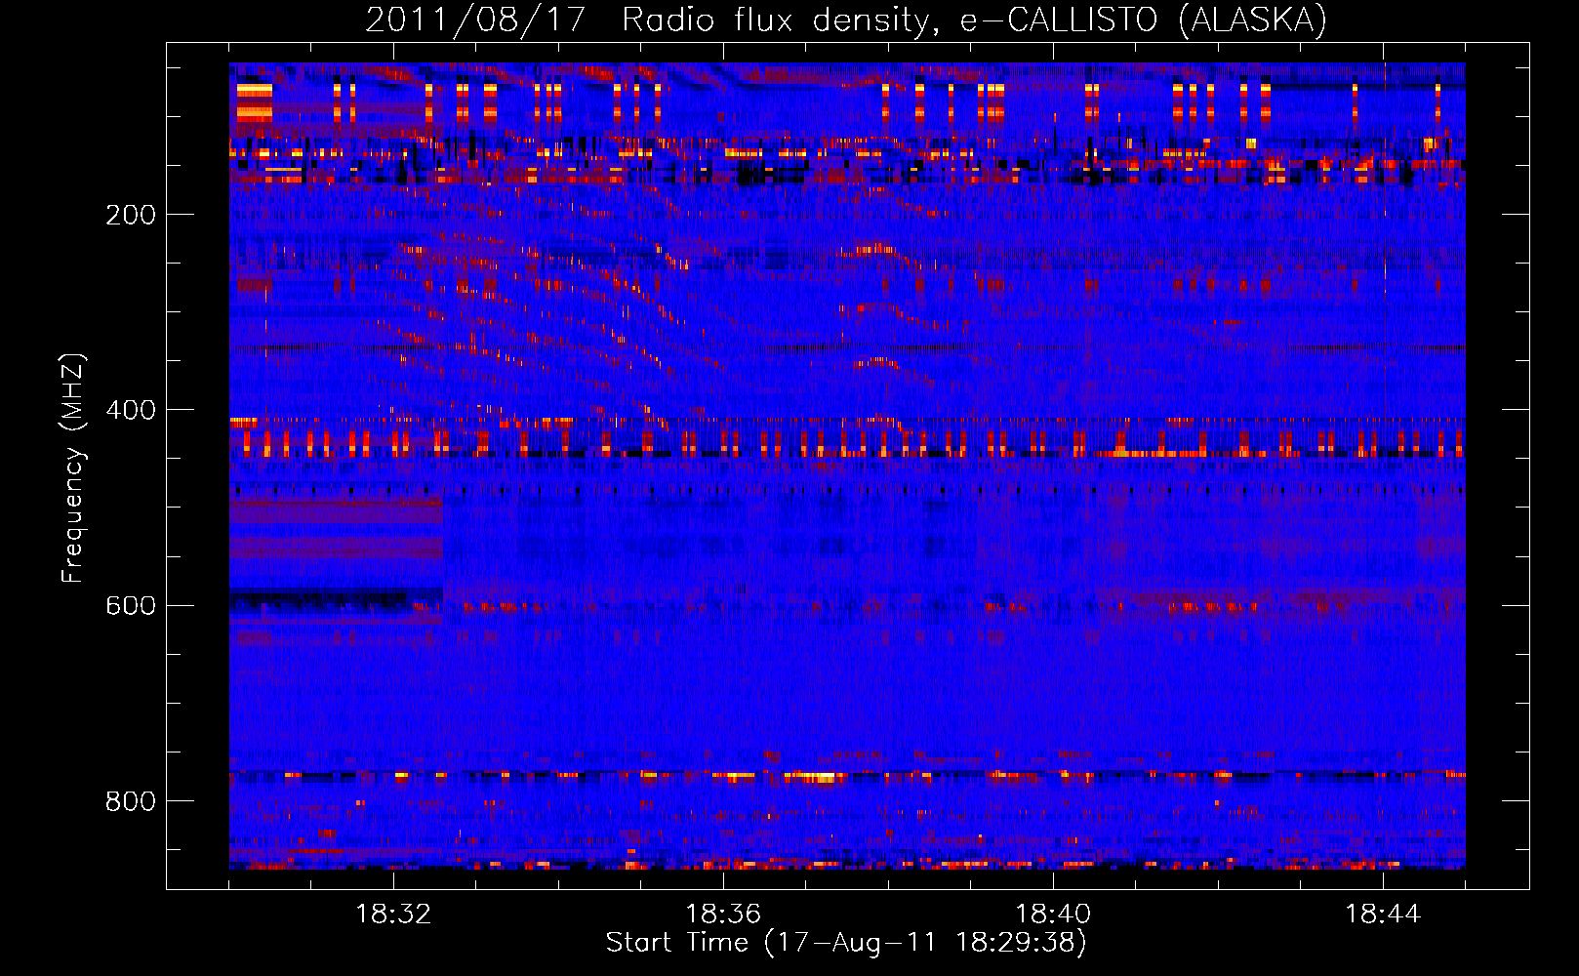Click the '18:44' time tick label
The height and width of the screenshot is (976, 1579).
pyautogui.click(x=1383, y=915)
